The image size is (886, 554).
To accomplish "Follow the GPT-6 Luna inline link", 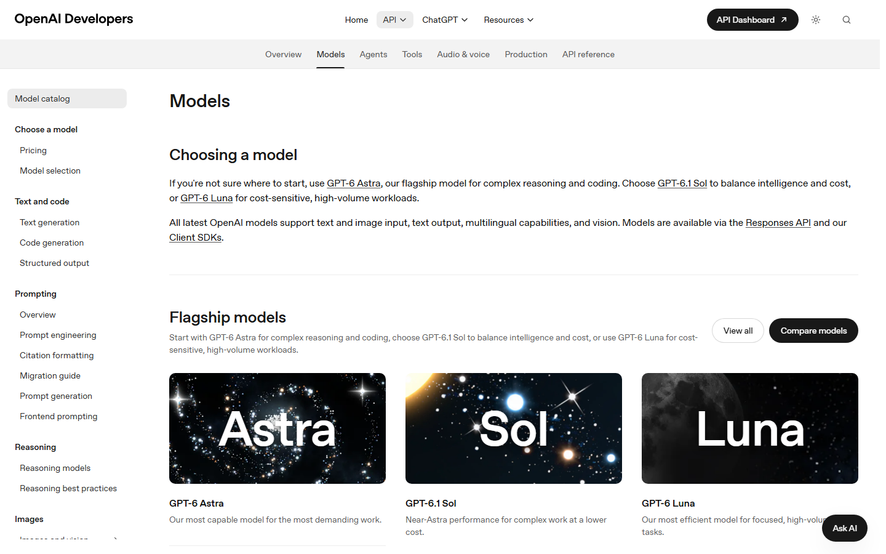I will [x=207, y=198].
